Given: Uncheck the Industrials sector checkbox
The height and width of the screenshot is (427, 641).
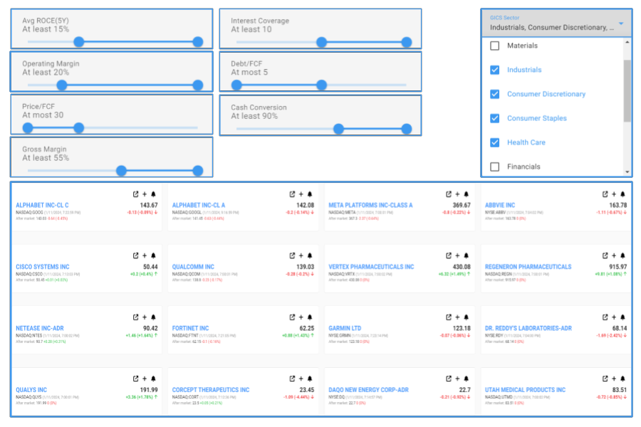Looking at the screenshot, I should pos(495,70).
